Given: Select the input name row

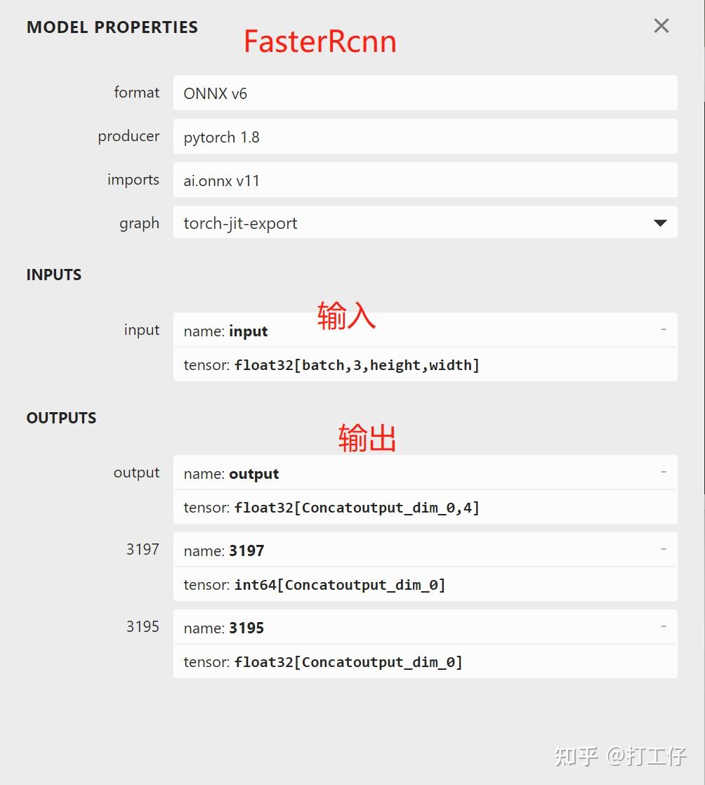Looking at the screenshot, I should point(425,330).
